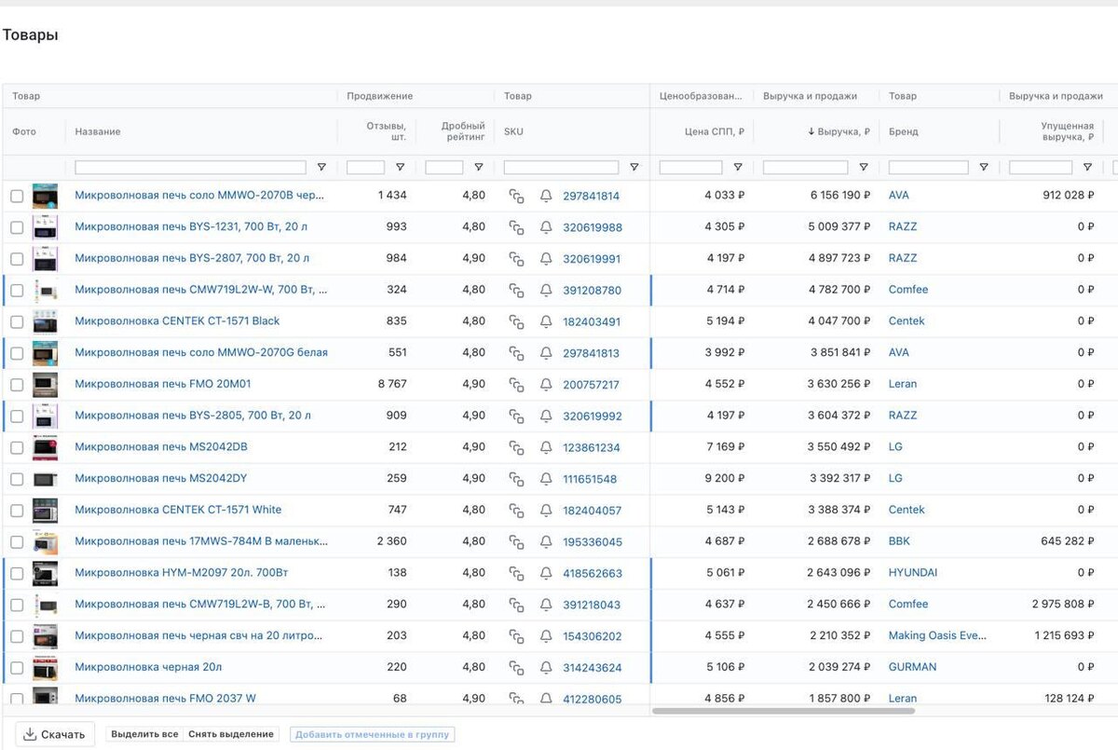Click the copy-group icon for SKU 320619988
Image resolution: width=1118 pixels, height=750 pixels.
[x=516, y=227]
